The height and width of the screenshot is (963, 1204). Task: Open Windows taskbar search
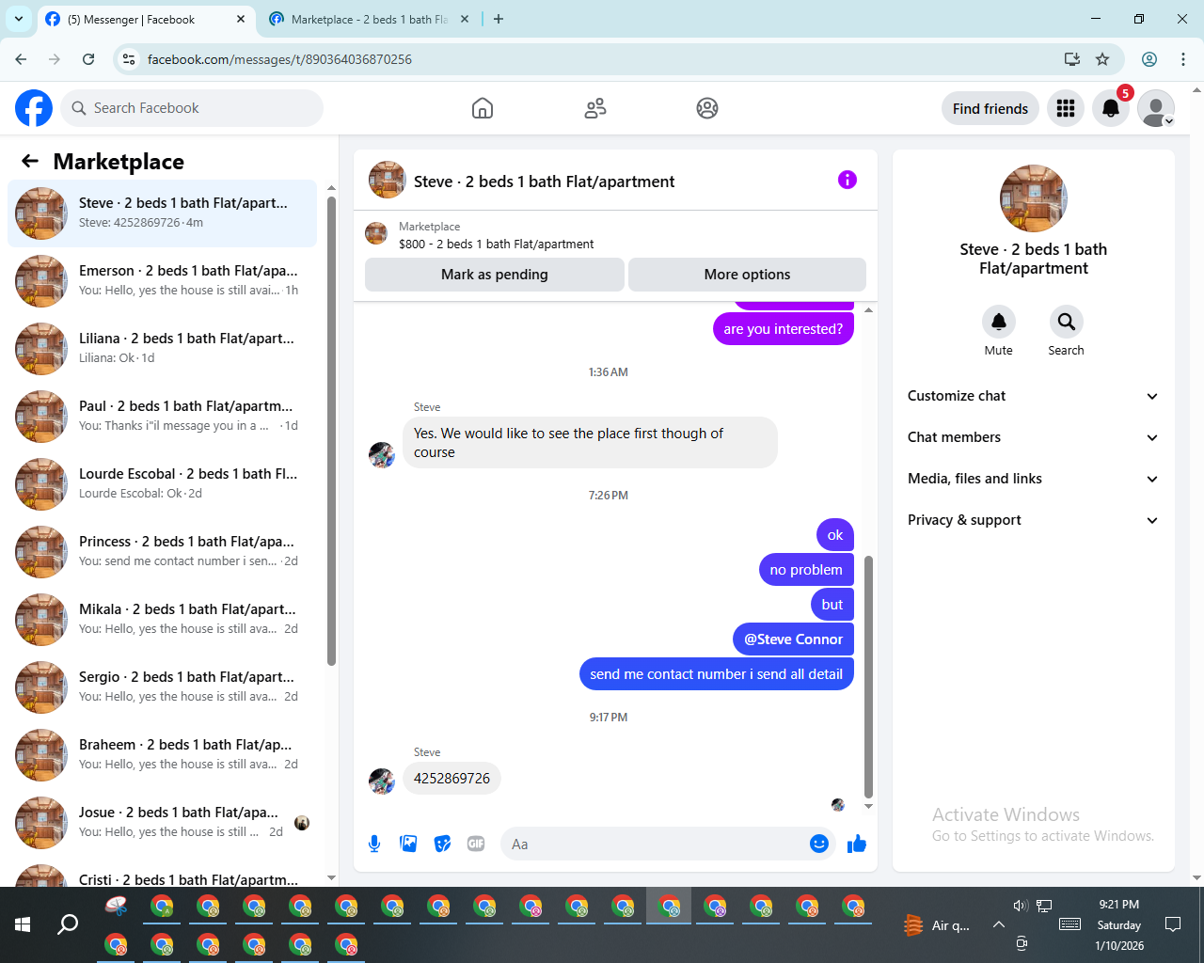(68, 924)
